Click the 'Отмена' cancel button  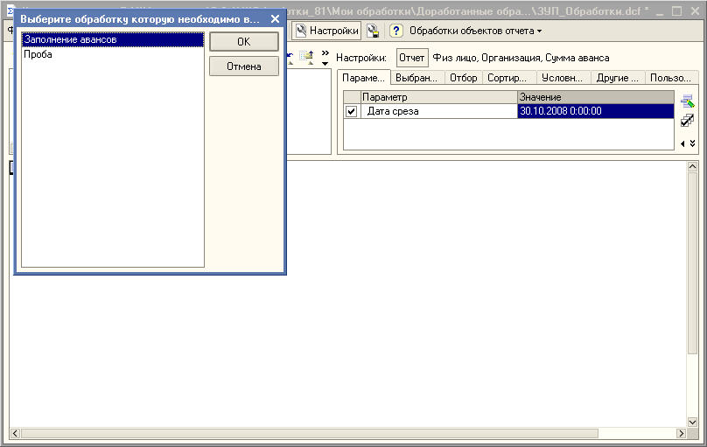244,66
